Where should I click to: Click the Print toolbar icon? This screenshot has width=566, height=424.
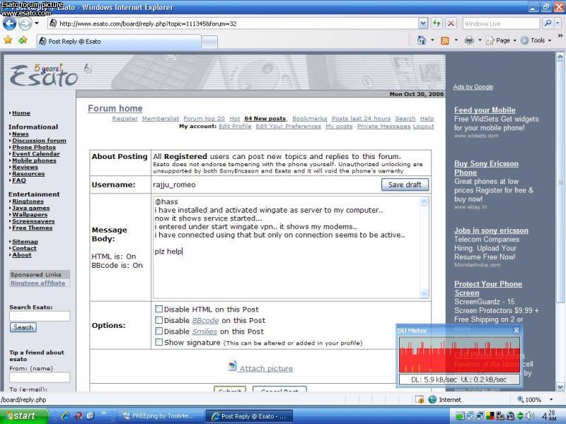coord(469,40)
